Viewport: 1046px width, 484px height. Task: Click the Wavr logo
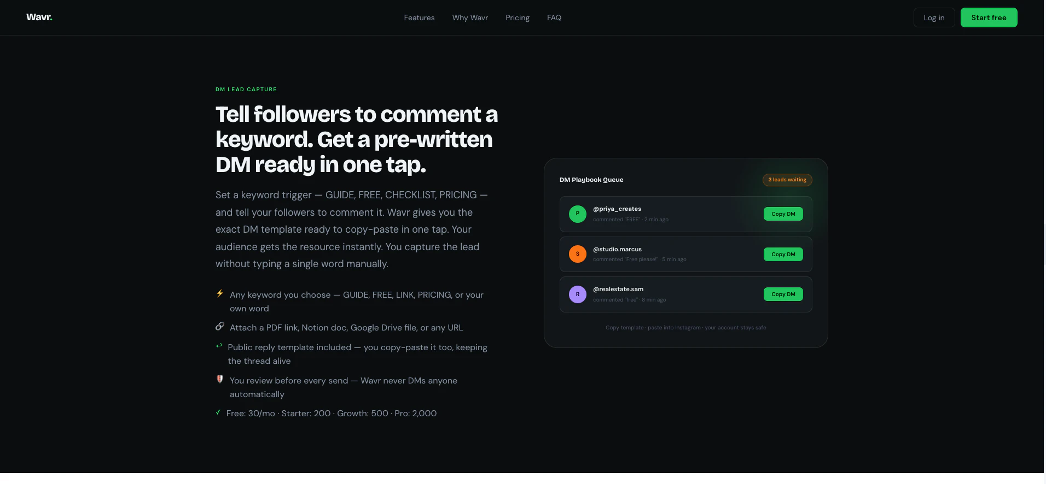pyautogui.click(x=39, y=17)
